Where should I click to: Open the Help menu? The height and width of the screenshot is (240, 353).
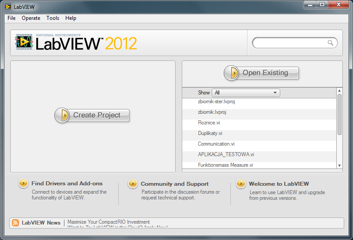(71, 18)
